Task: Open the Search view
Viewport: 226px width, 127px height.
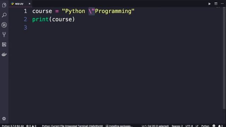Action: 4,15
